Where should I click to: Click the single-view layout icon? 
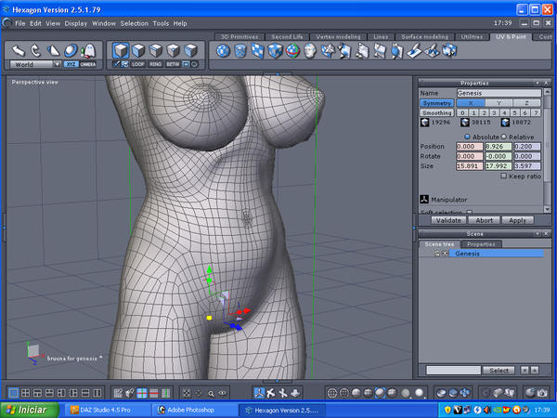[x=13, y=393]
